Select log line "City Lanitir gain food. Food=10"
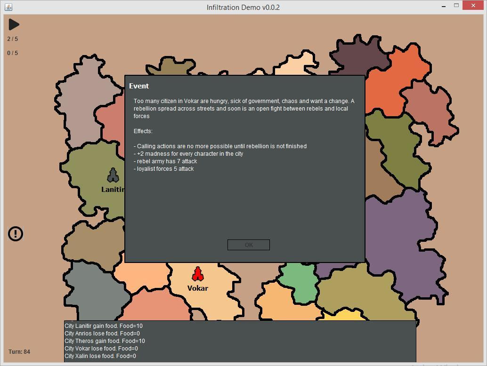Image resolution: width=487 pixels, height=366 pixels. coord(104,326)
